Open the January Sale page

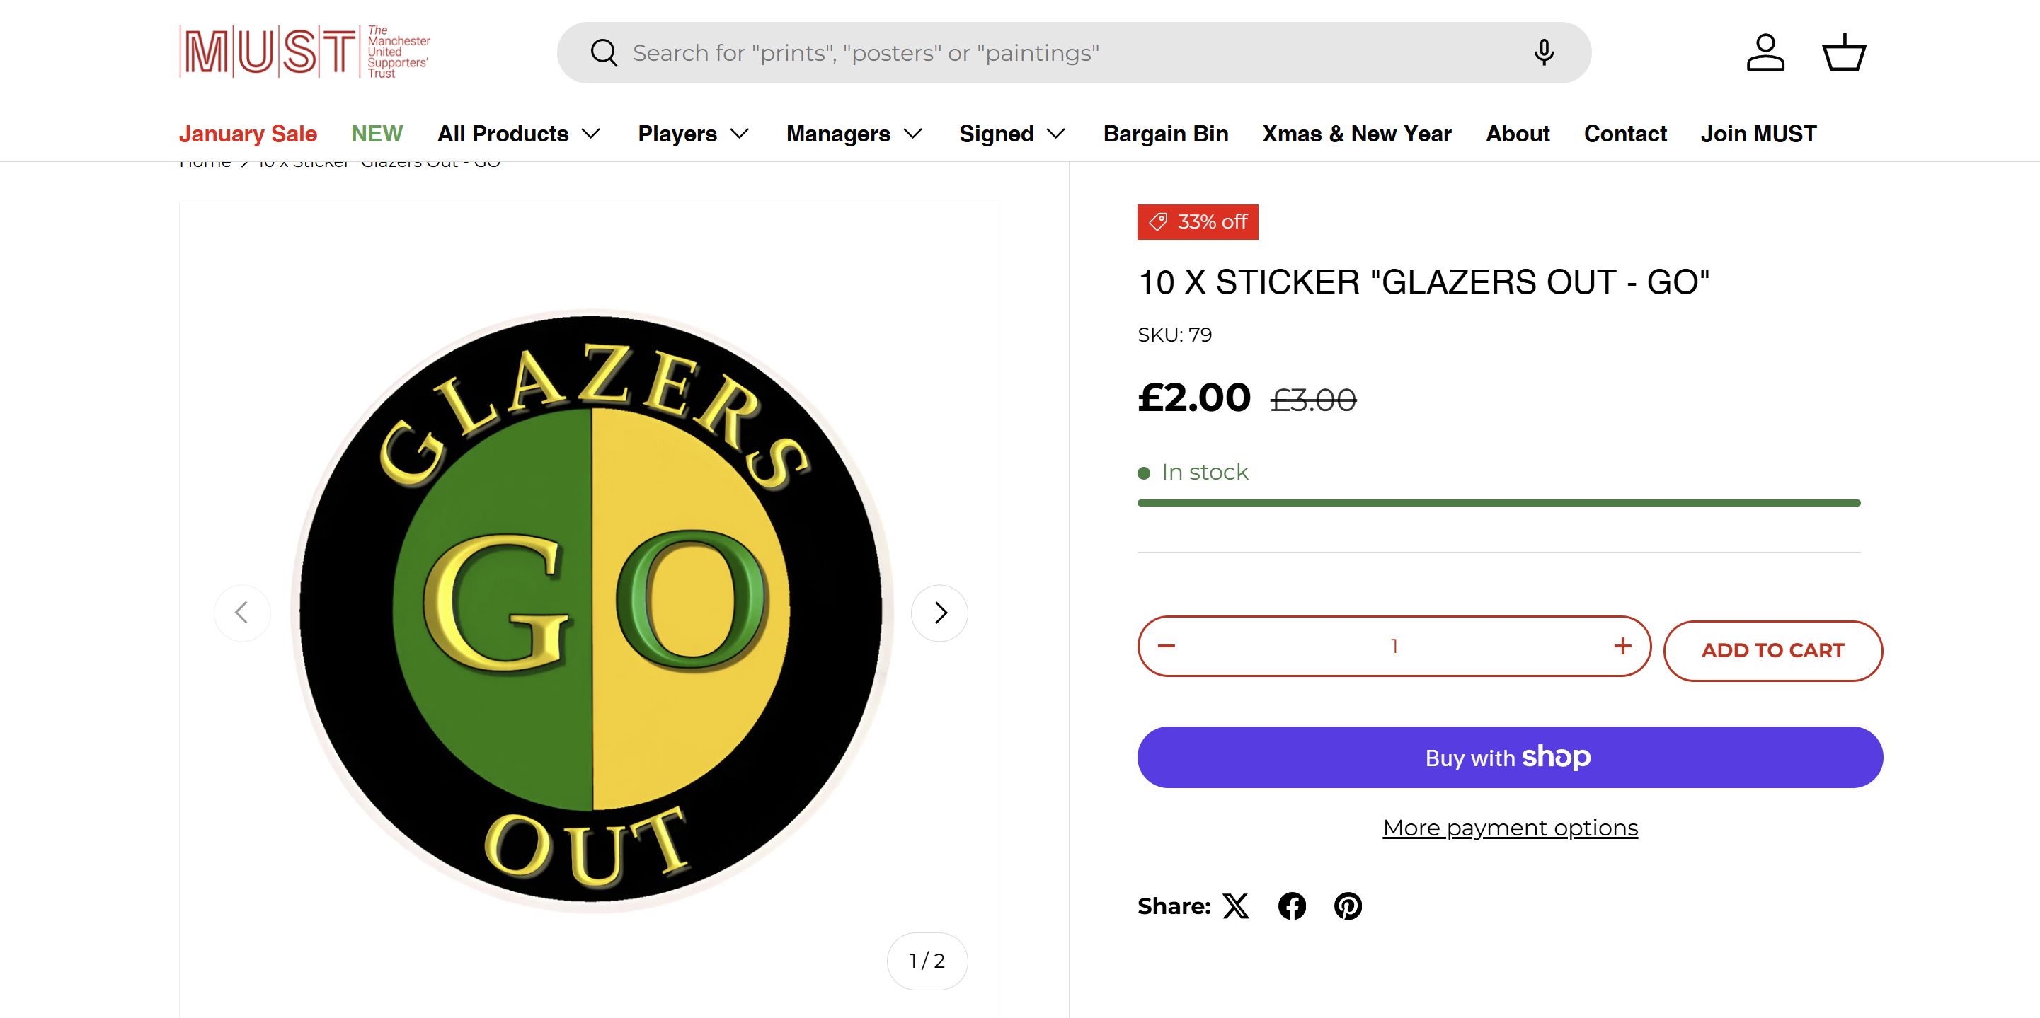[248, 134]
